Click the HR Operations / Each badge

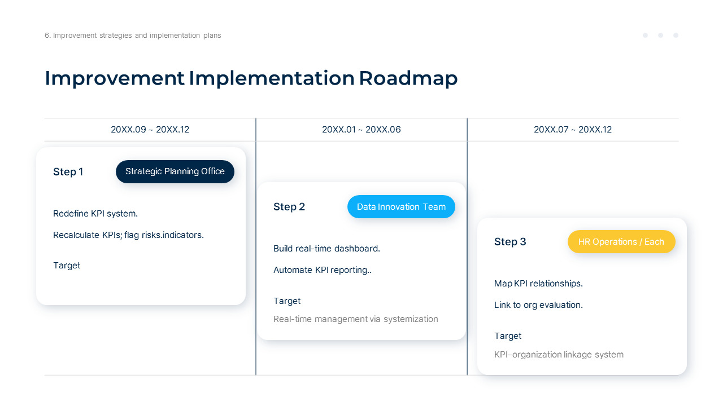pyautogui.click(x=621, y=242)
